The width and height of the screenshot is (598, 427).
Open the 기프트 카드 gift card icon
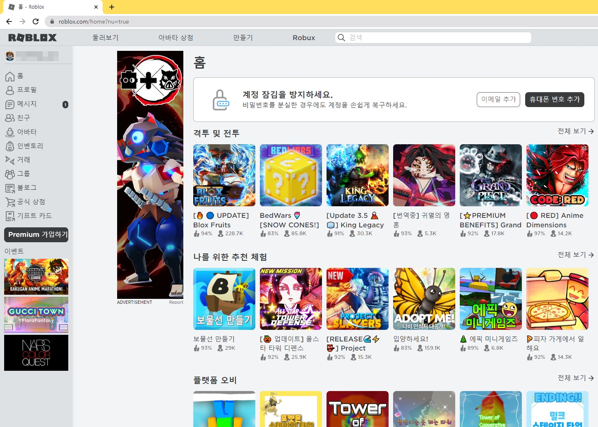[x=10, y=216]
